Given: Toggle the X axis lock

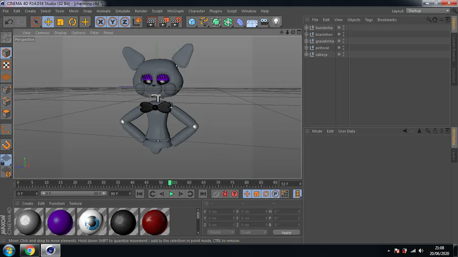Looking at the screenshot, I should coord(100,22).
